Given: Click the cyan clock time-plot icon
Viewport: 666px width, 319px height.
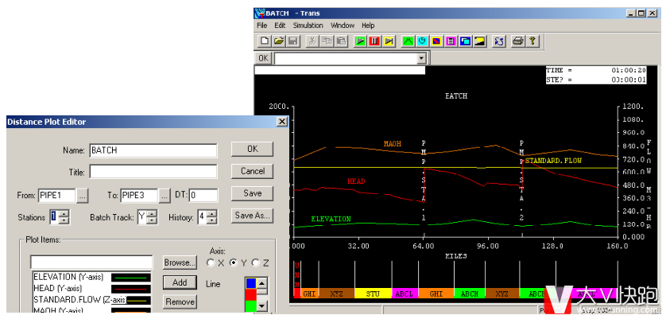Looking at the screenshot, I should coord(422,41).
